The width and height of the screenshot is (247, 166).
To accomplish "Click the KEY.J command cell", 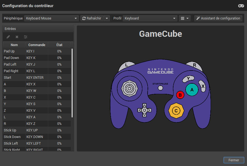I will 37,64.
